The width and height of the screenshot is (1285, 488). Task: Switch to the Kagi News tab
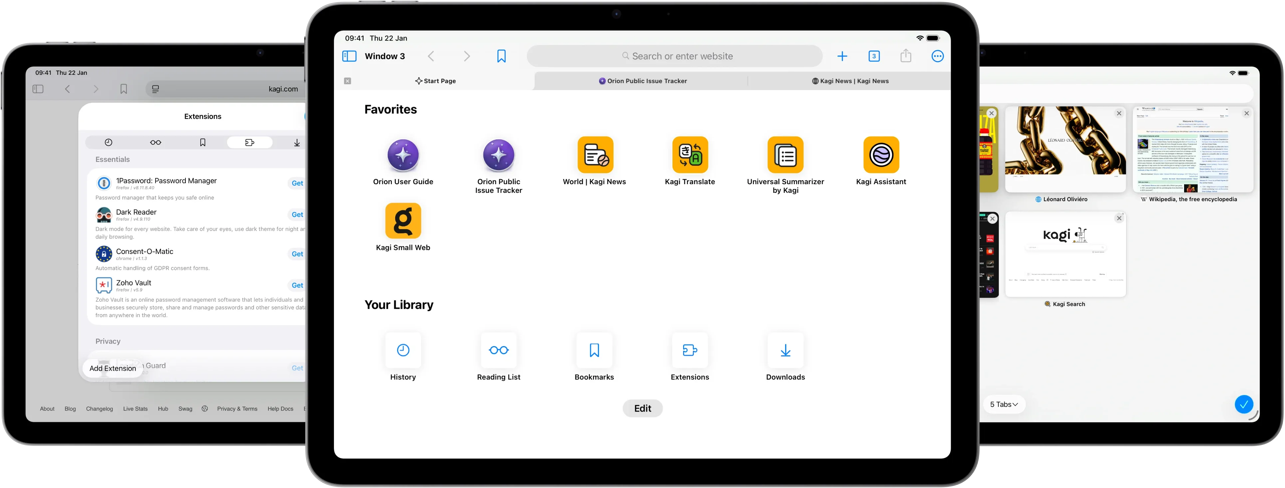click(x=851, y=81)
